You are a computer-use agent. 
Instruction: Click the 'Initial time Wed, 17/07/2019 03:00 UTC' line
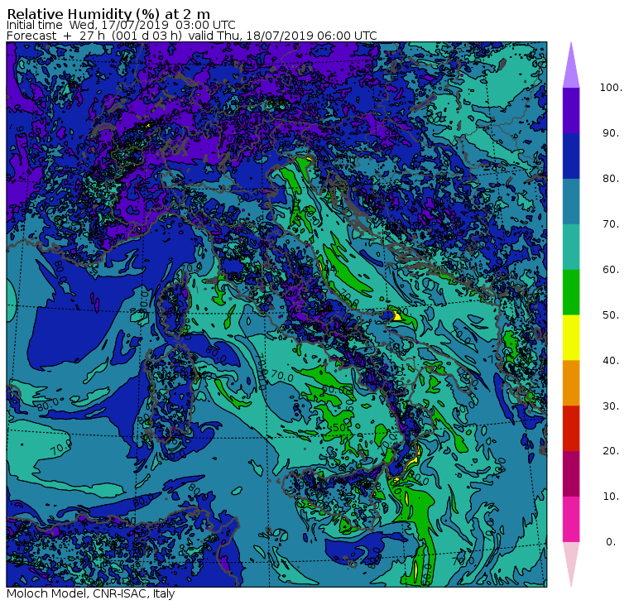[121, 25]
